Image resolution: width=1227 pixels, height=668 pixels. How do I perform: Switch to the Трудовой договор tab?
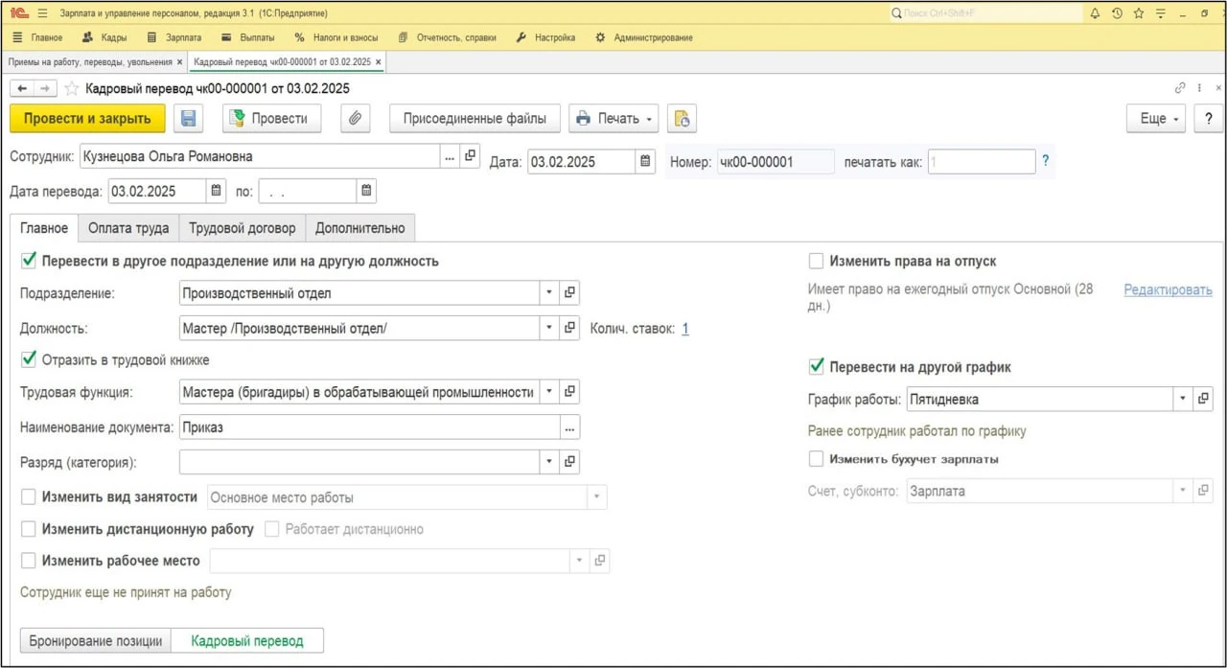point(243,228)
